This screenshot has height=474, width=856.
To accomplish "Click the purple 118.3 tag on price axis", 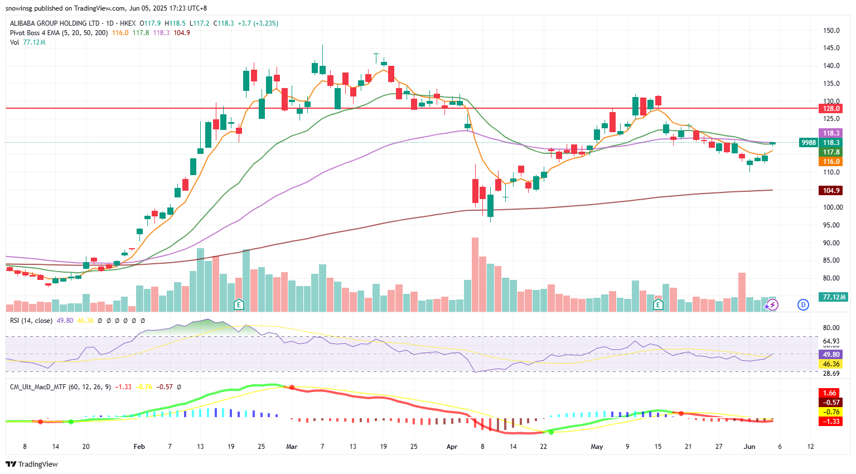I will pos(831,133).
